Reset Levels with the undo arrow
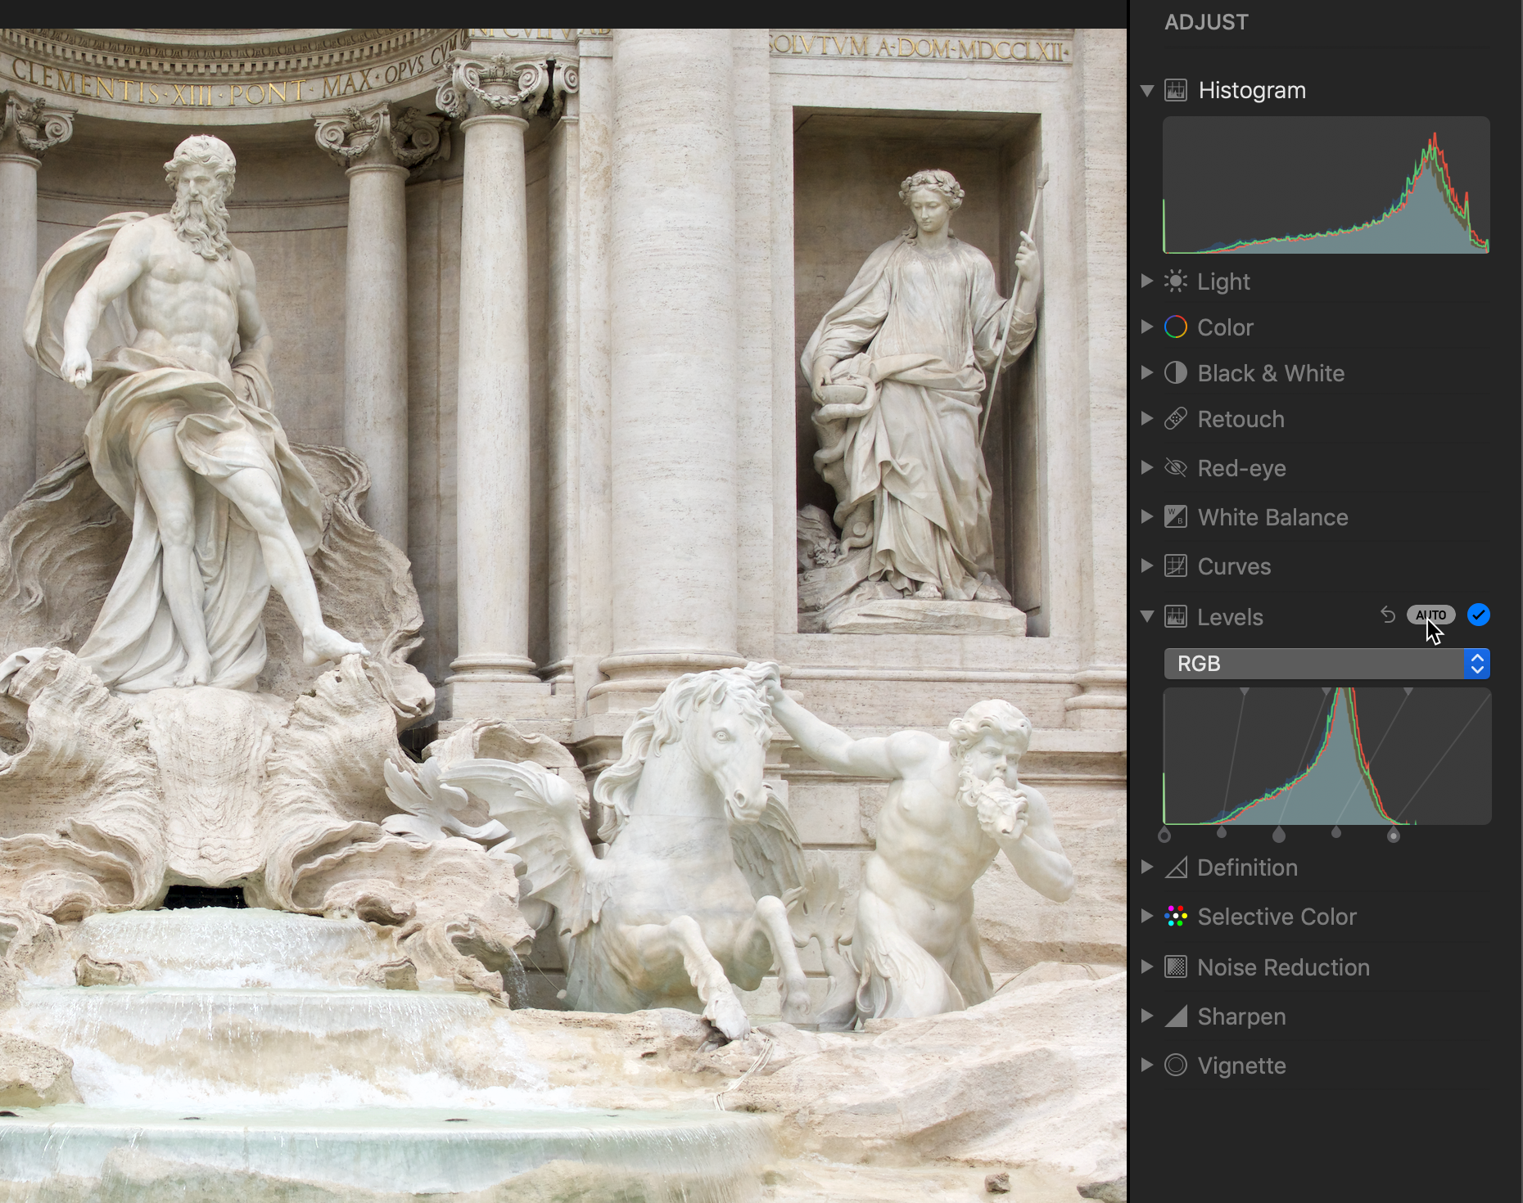 [x=1388, y=615]
